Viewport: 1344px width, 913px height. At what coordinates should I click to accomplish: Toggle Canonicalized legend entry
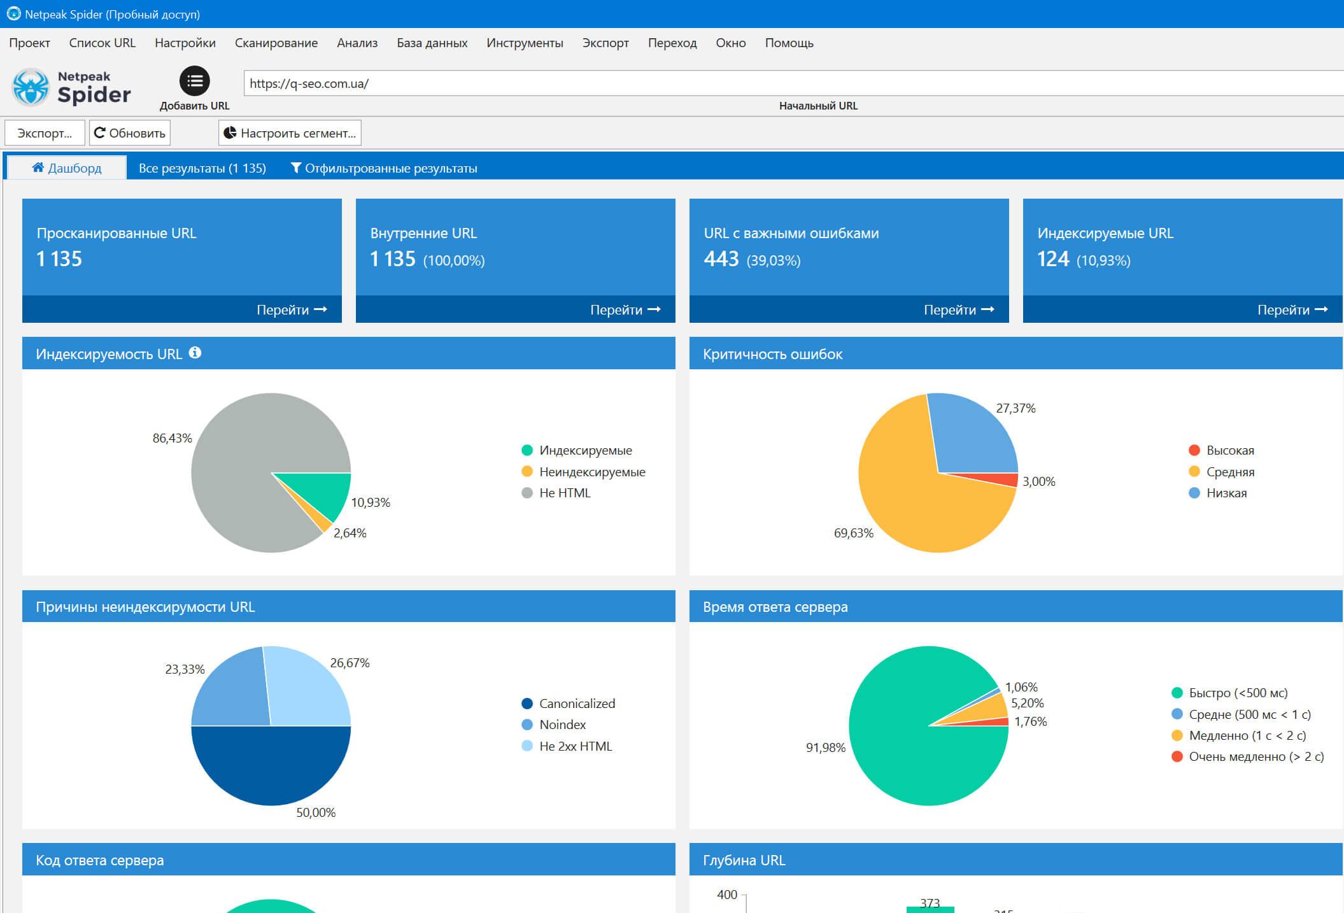click(x=569, y=704)
